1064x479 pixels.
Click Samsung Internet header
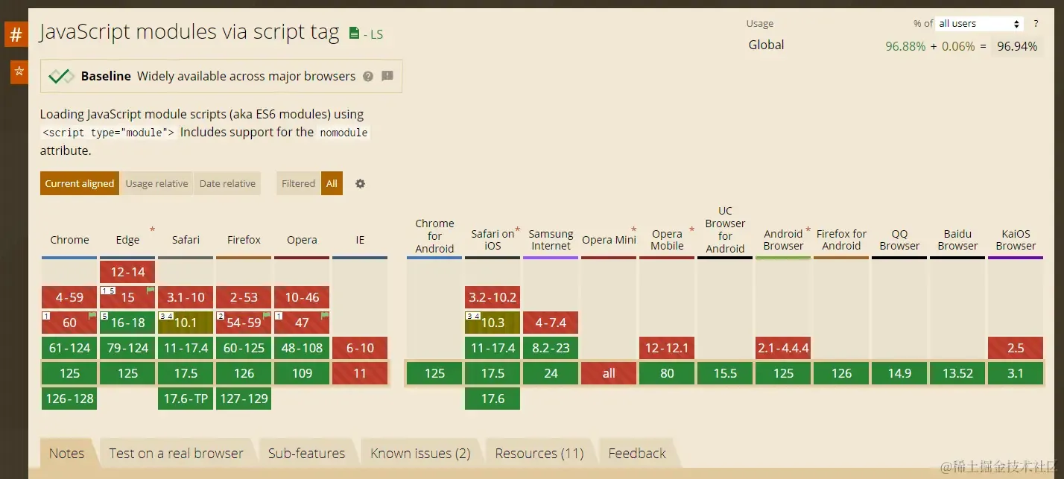(551, 239)
